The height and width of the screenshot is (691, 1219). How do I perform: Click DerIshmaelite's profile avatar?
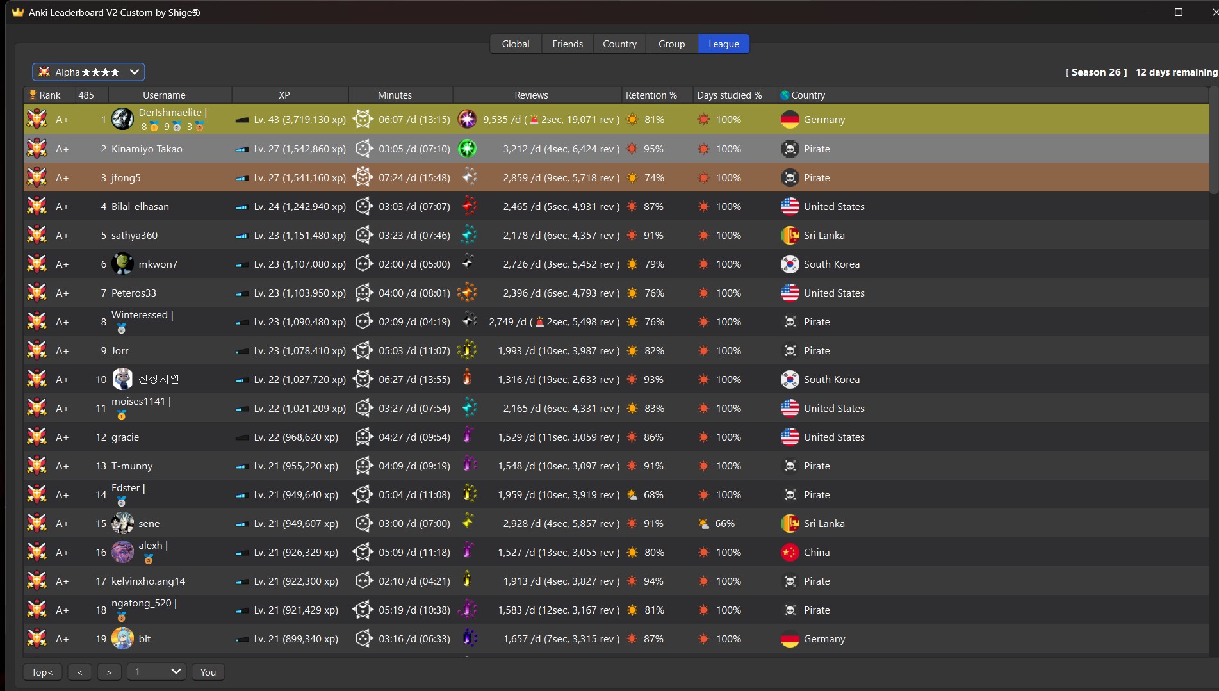(122, 119)
